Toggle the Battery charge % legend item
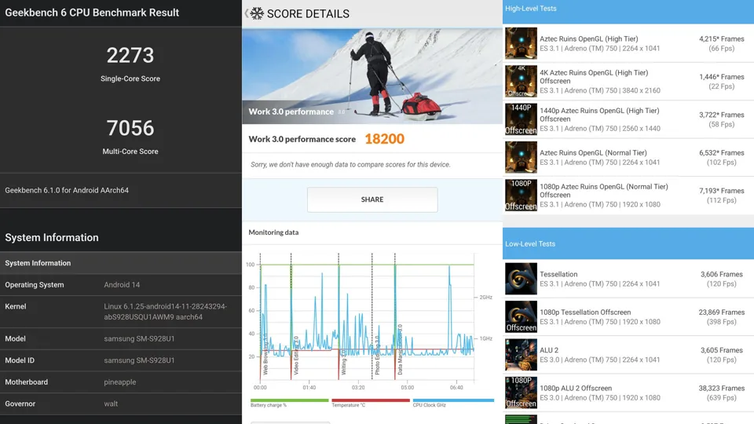 [288, 403]
